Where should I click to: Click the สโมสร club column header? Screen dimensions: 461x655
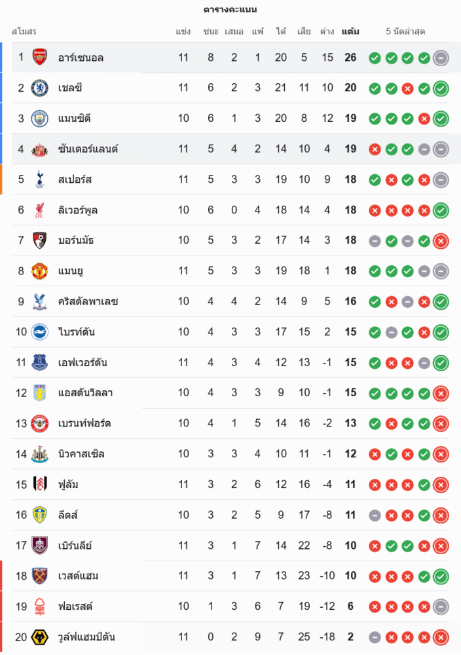(24, 31)
